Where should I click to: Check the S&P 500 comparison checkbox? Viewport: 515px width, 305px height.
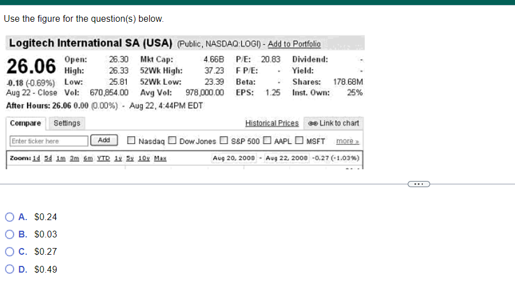tap(223, 140)
